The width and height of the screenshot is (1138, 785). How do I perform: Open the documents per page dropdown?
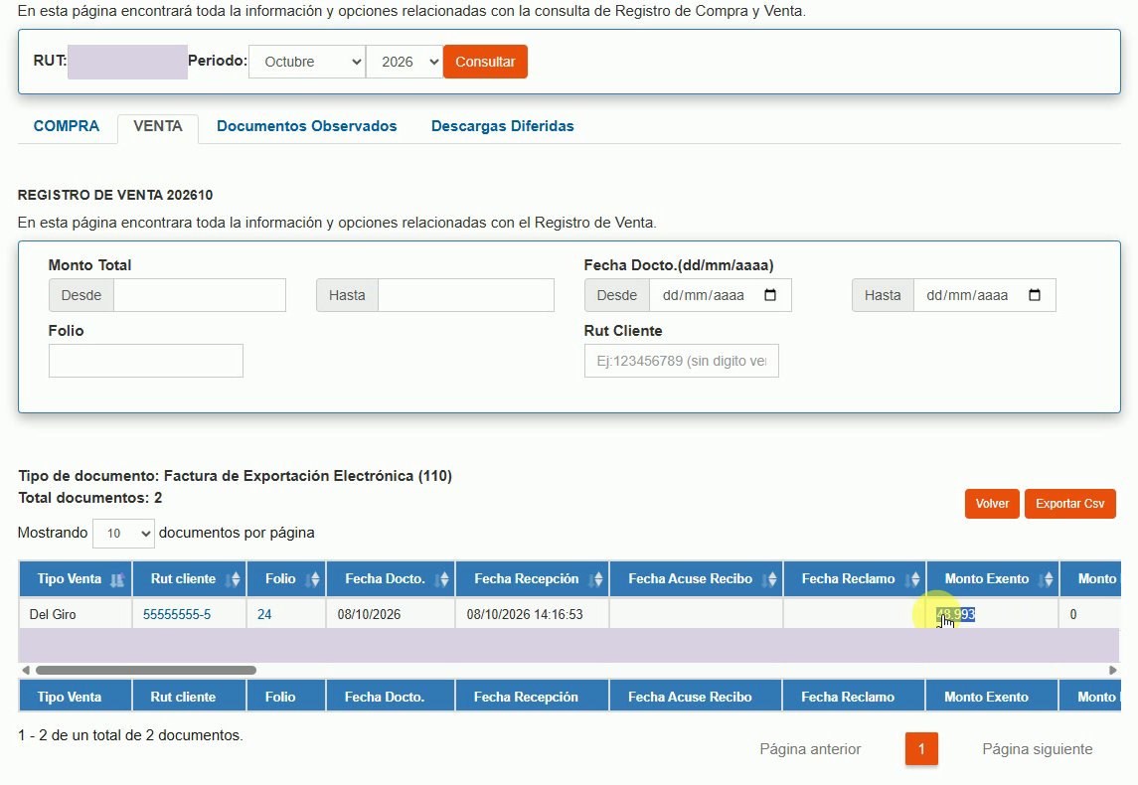(123, 534)
